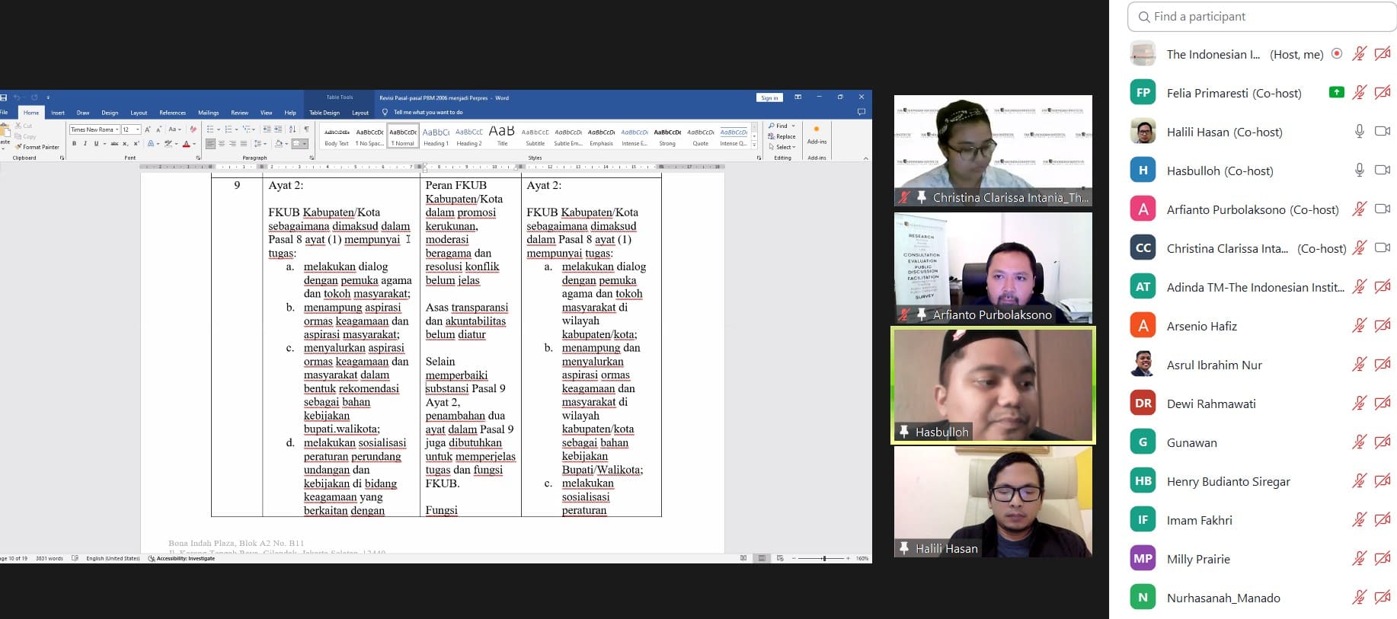Increase paragraph indent

click(278, 129)
